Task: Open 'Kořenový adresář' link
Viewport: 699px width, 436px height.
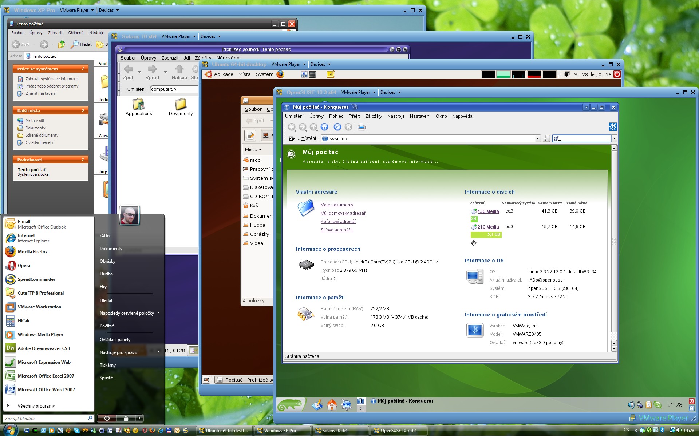Action: click(x=338, y=222)
